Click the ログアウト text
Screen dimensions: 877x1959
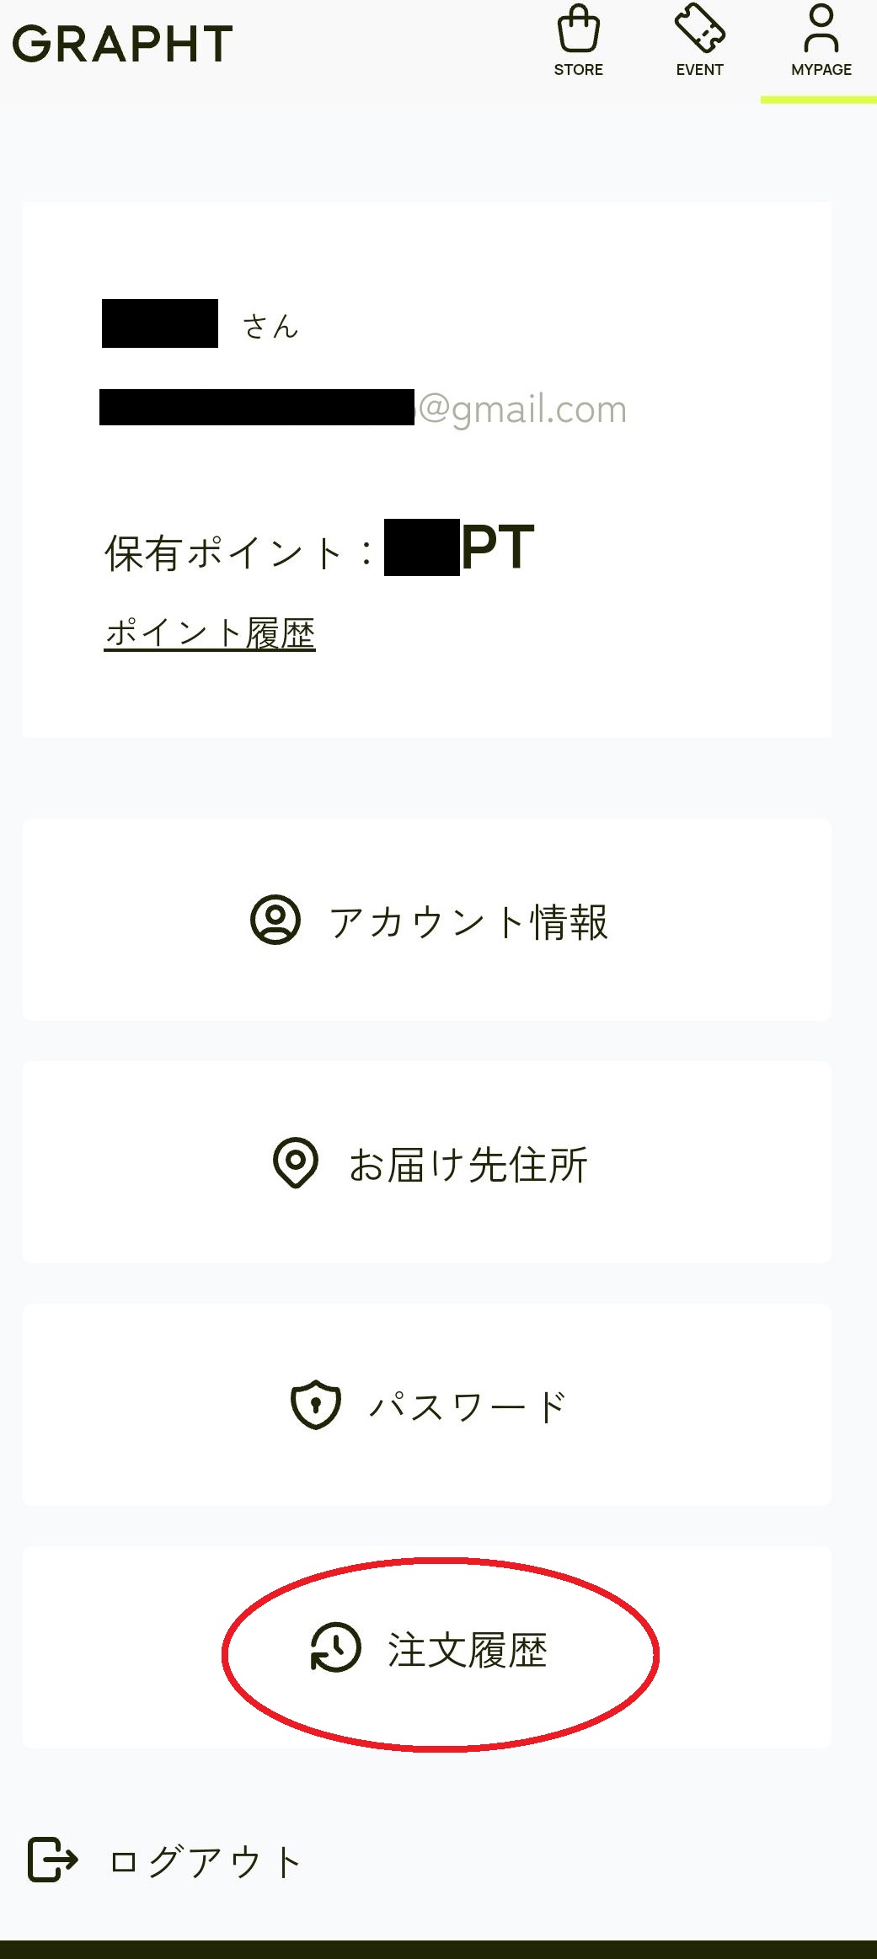(206, 1862)
